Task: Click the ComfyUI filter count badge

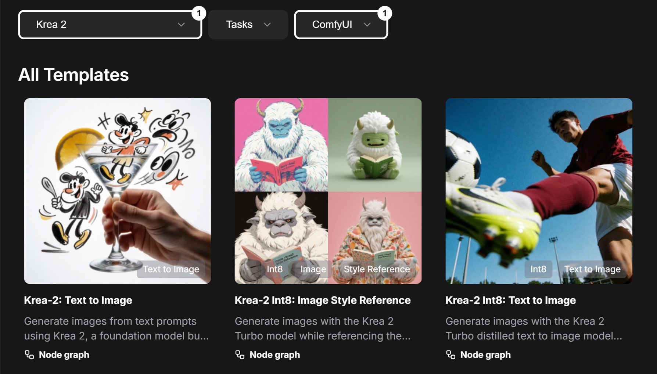Action: (385, 14)
